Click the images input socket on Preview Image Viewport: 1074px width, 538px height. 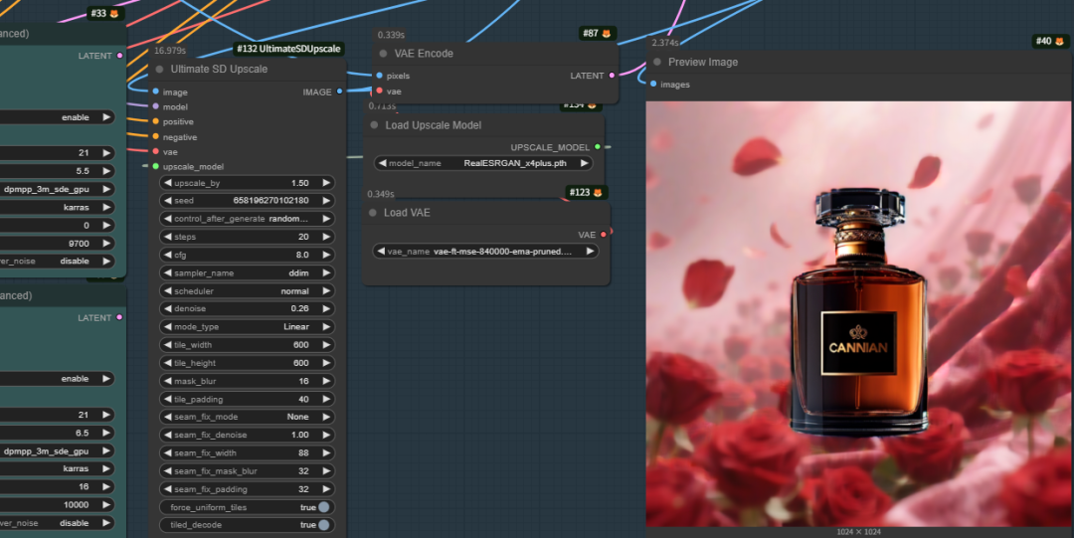point(653,85)
